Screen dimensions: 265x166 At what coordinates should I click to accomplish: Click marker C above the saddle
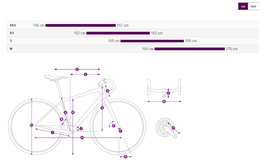tap(77, 69)
